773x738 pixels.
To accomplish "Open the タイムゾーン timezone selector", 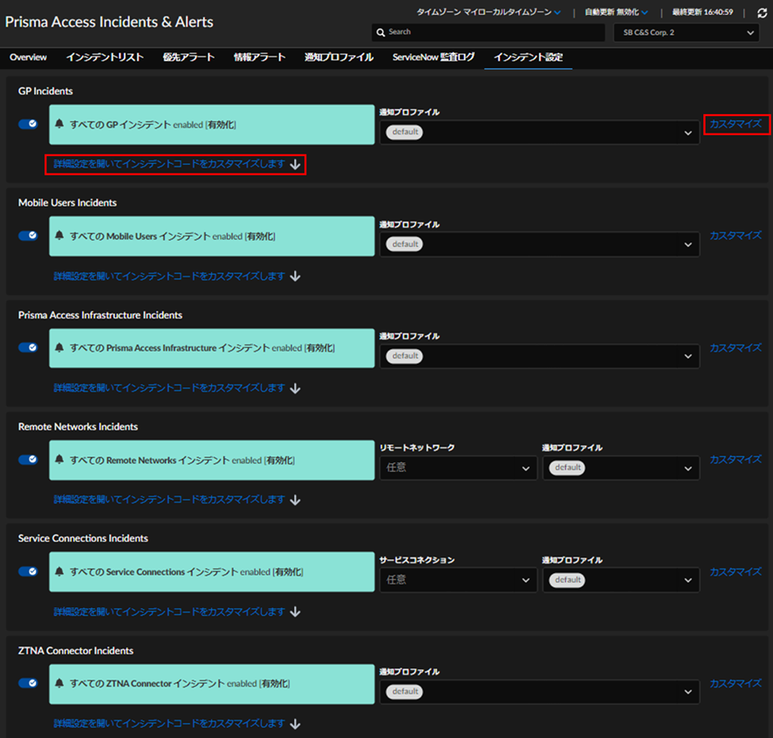I will 488,12.
